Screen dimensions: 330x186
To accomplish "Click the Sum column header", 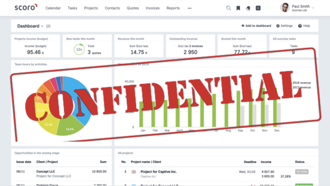I will [103, 162].
